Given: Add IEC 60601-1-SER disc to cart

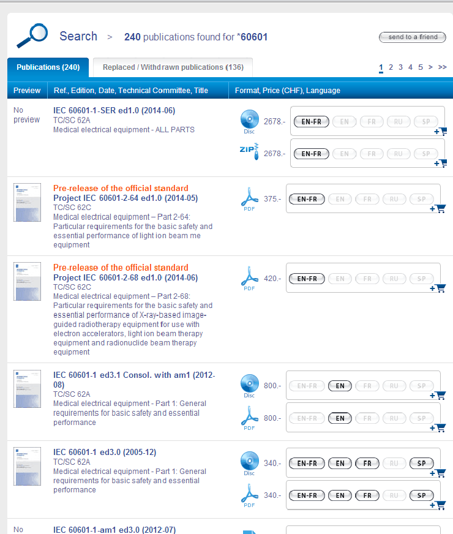Looking at the screenshot, I should click(x=440, y=131).
